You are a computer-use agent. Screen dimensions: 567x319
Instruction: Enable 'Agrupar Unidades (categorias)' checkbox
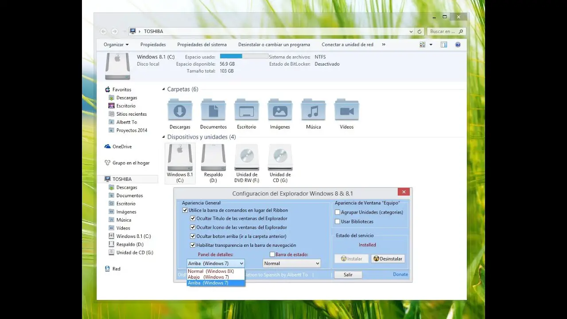click(338, 212)
